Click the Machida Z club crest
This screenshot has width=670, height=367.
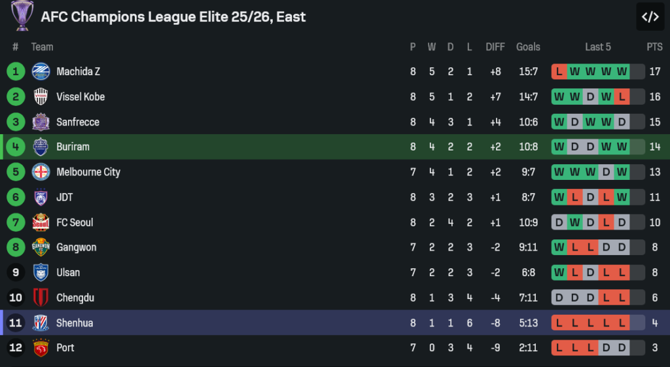[x=41, y=71]
